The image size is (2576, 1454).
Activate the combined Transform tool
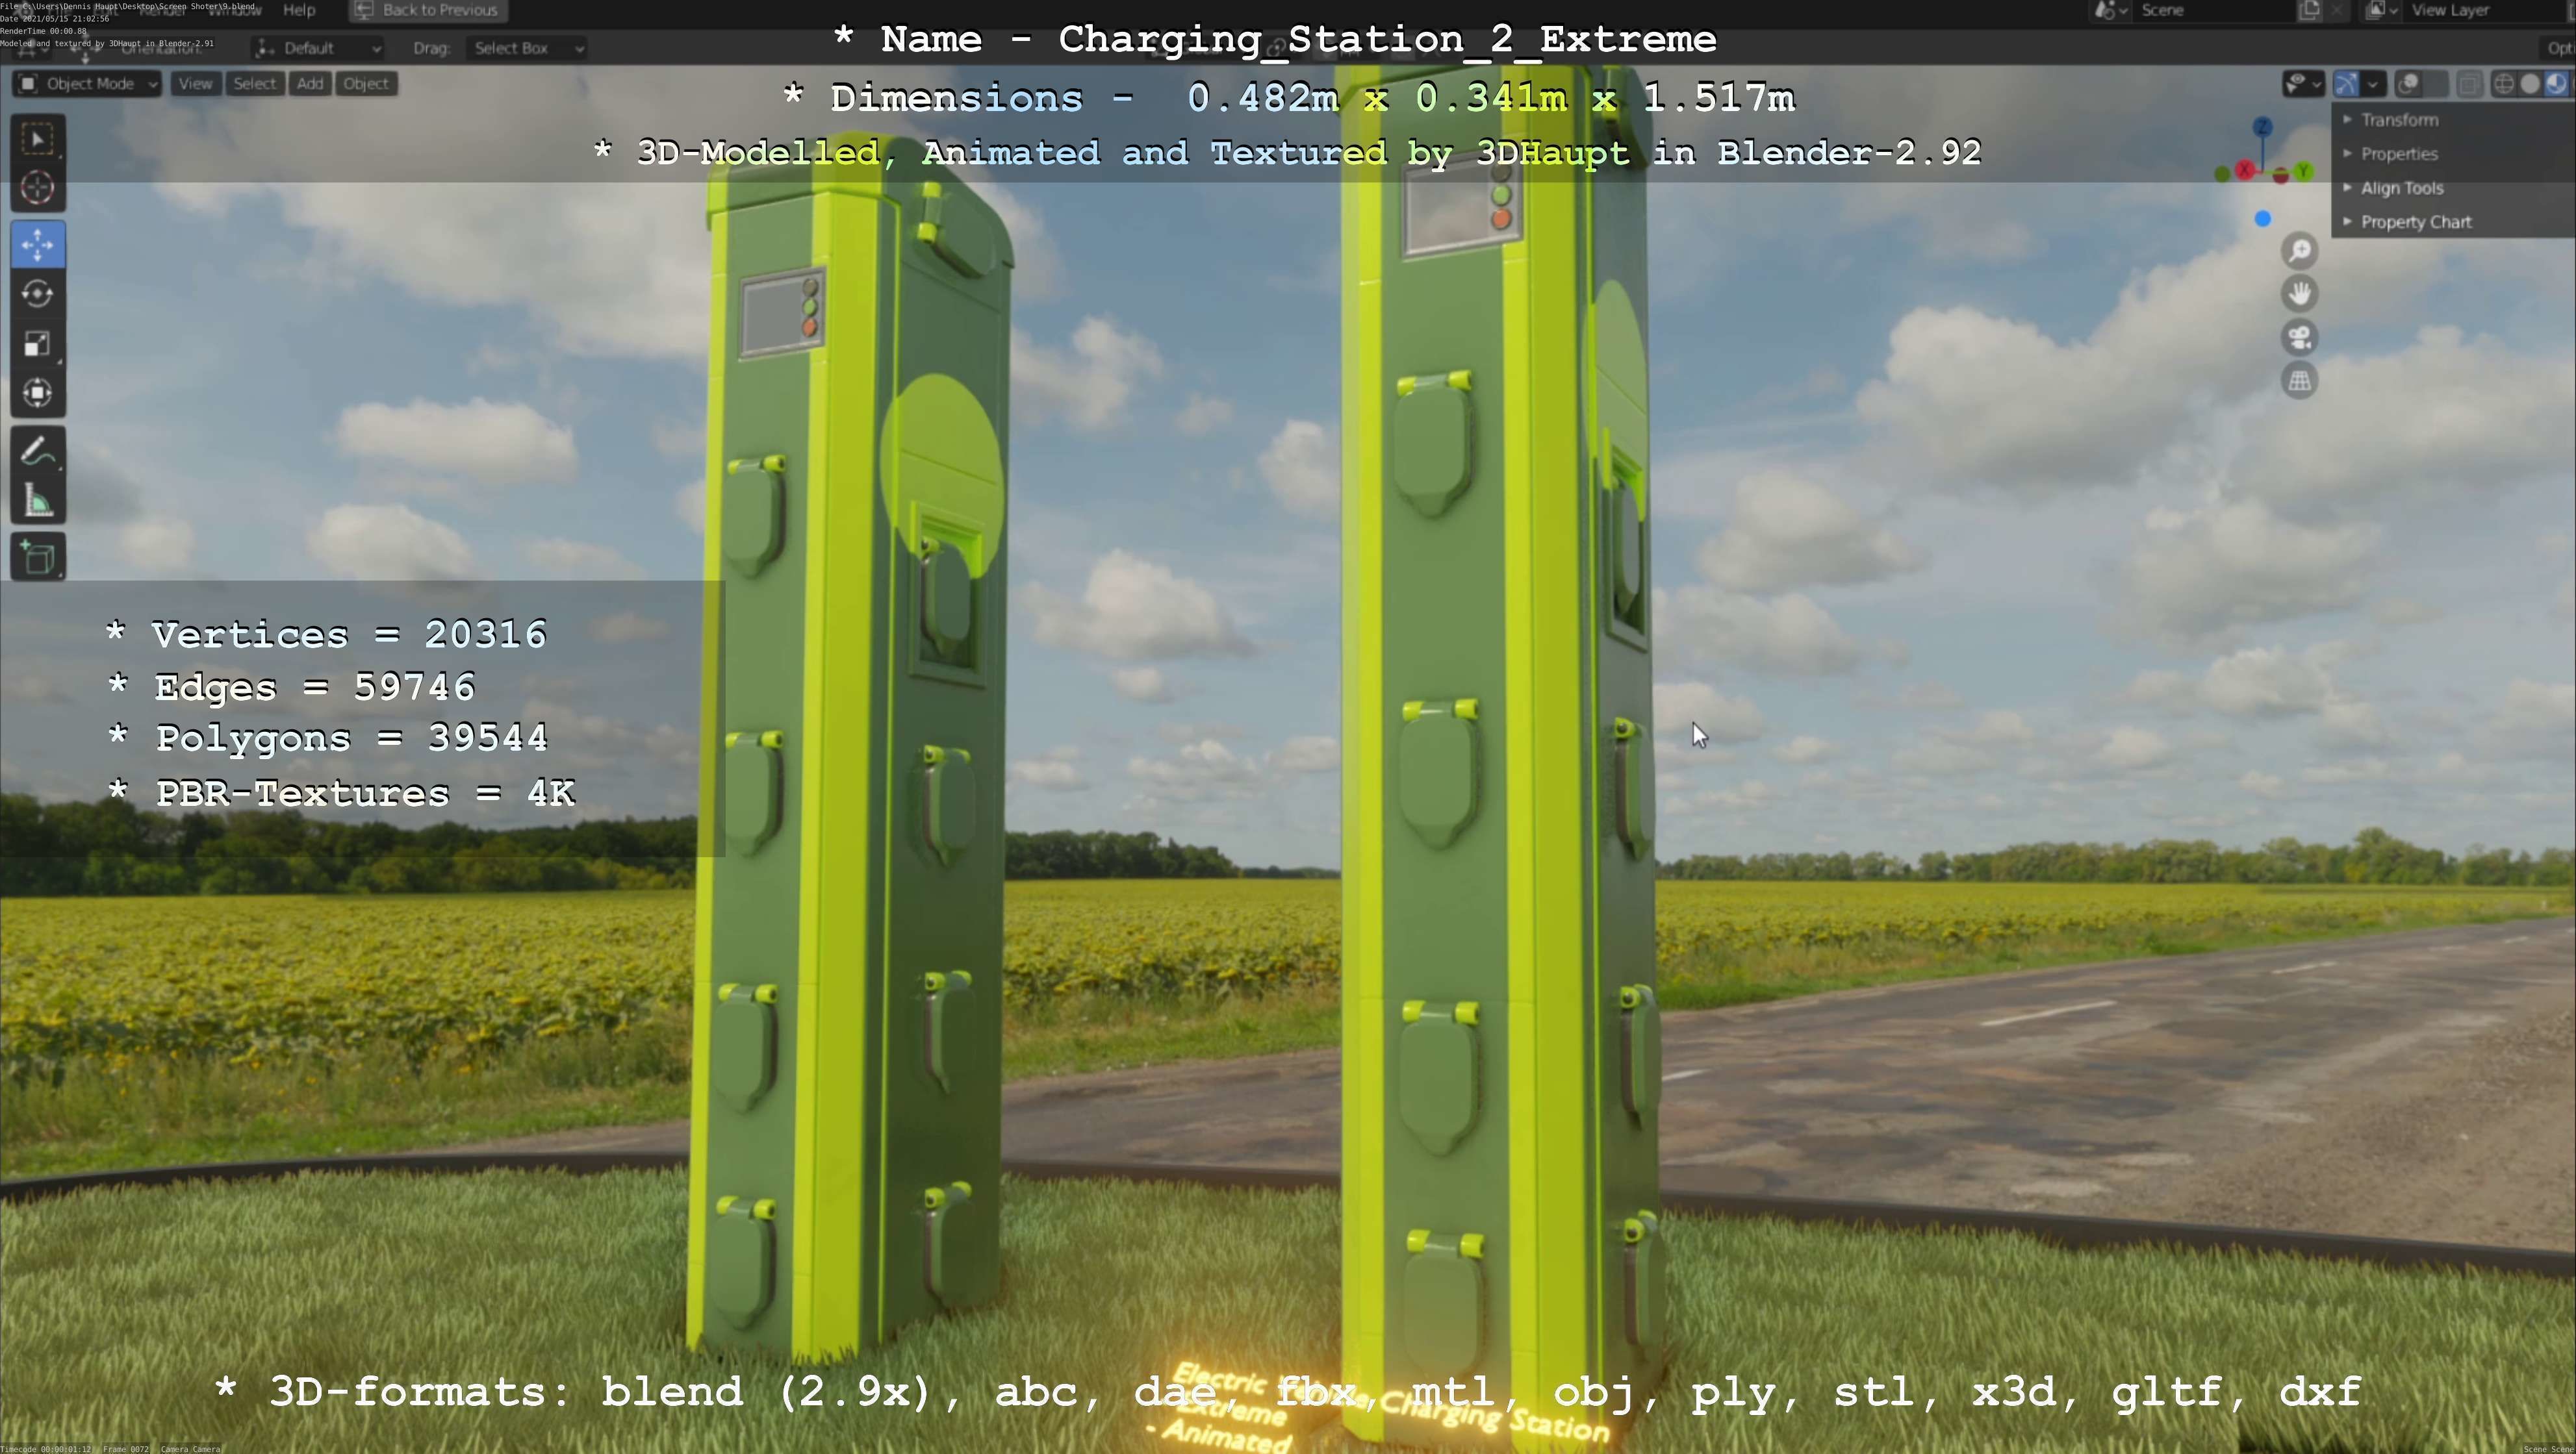[x=38, y=393]
